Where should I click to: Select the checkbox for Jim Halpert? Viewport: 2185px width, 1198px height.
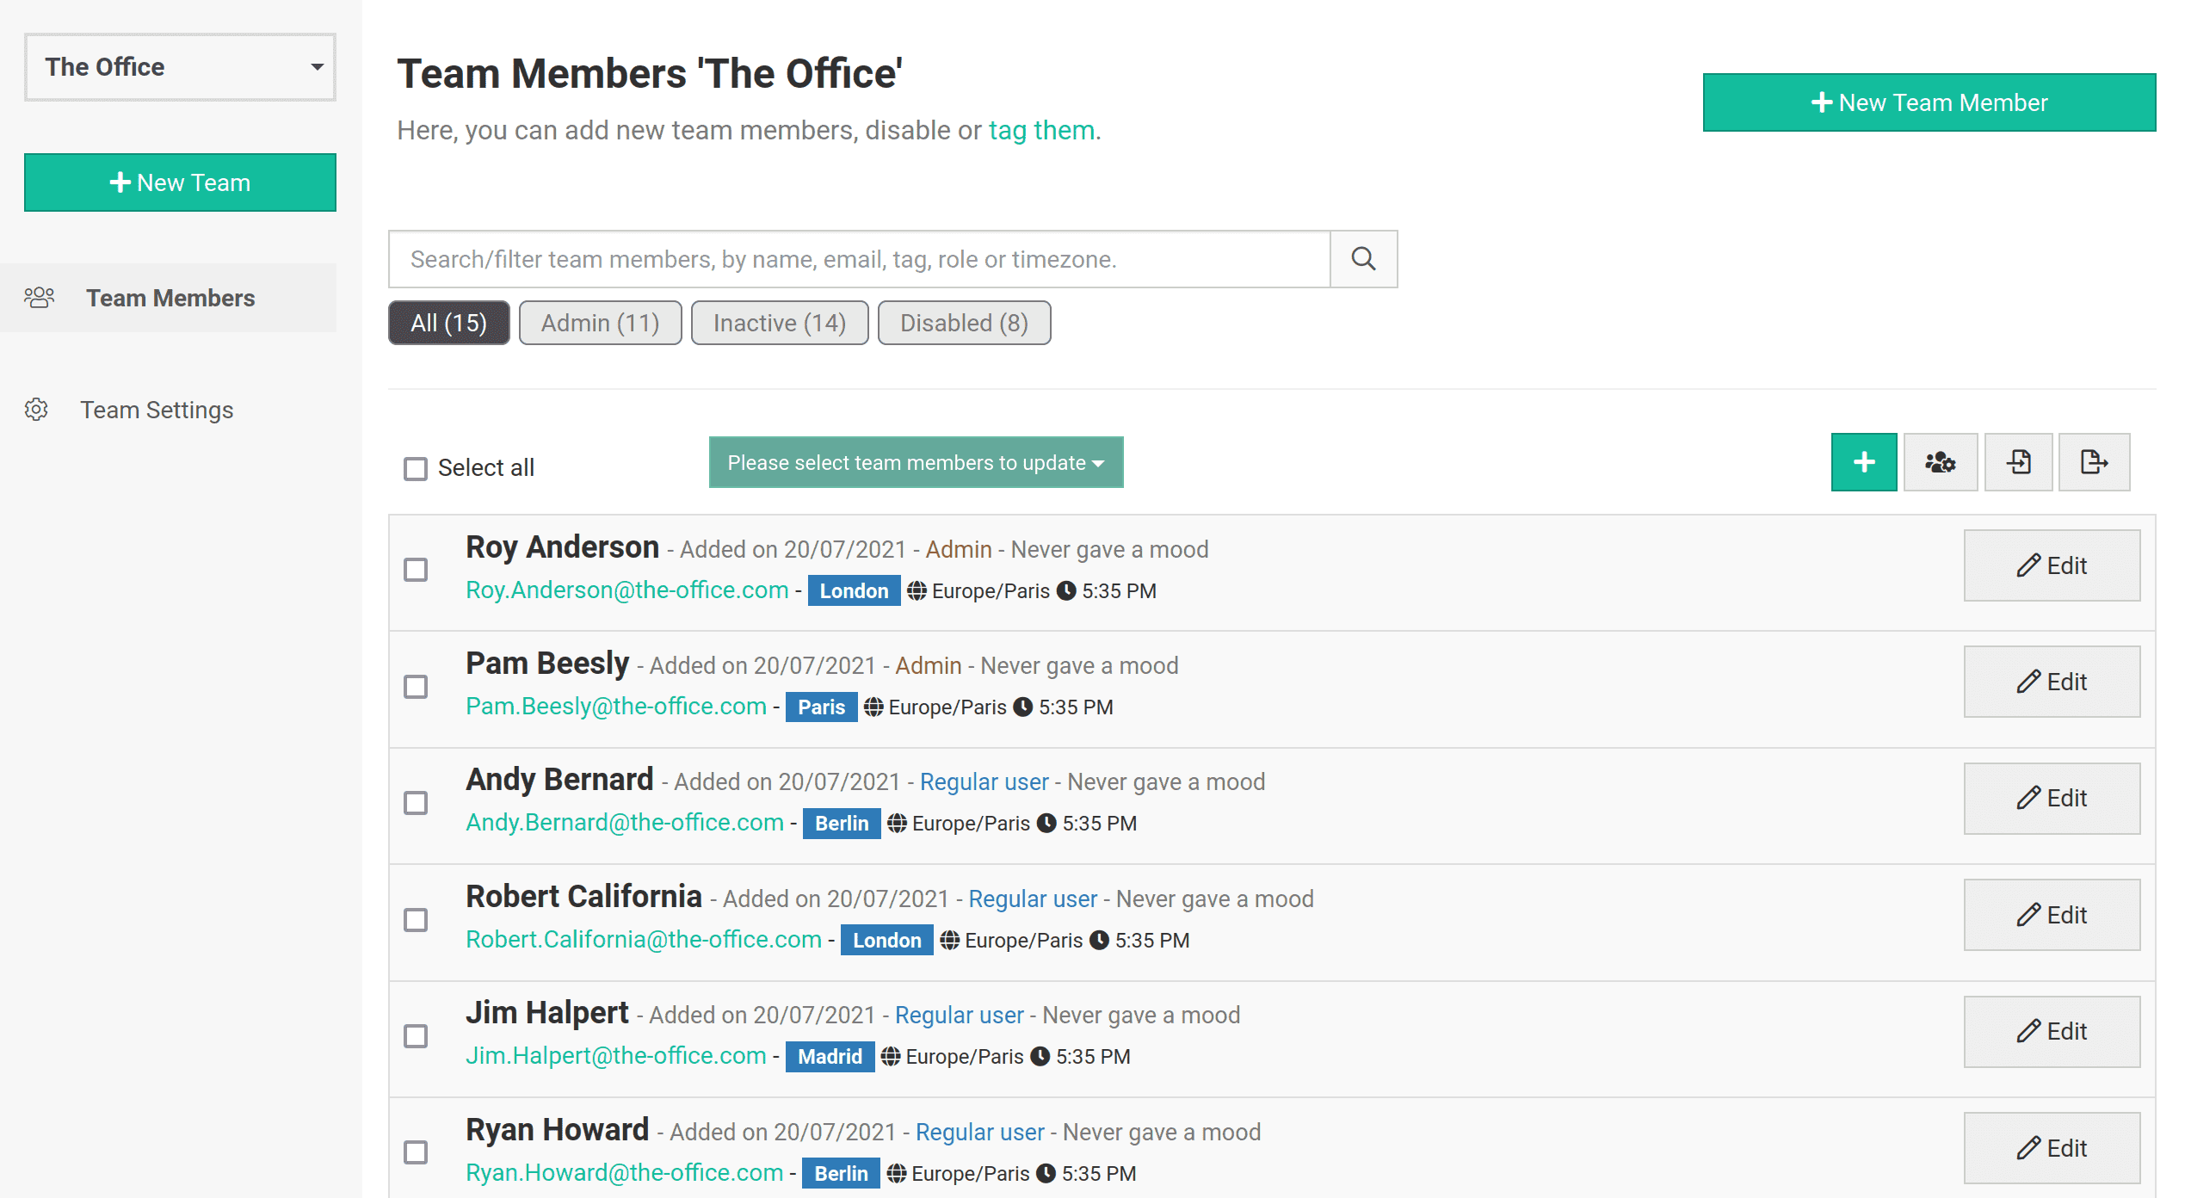pyautogui.click(x=416, y=1035)
